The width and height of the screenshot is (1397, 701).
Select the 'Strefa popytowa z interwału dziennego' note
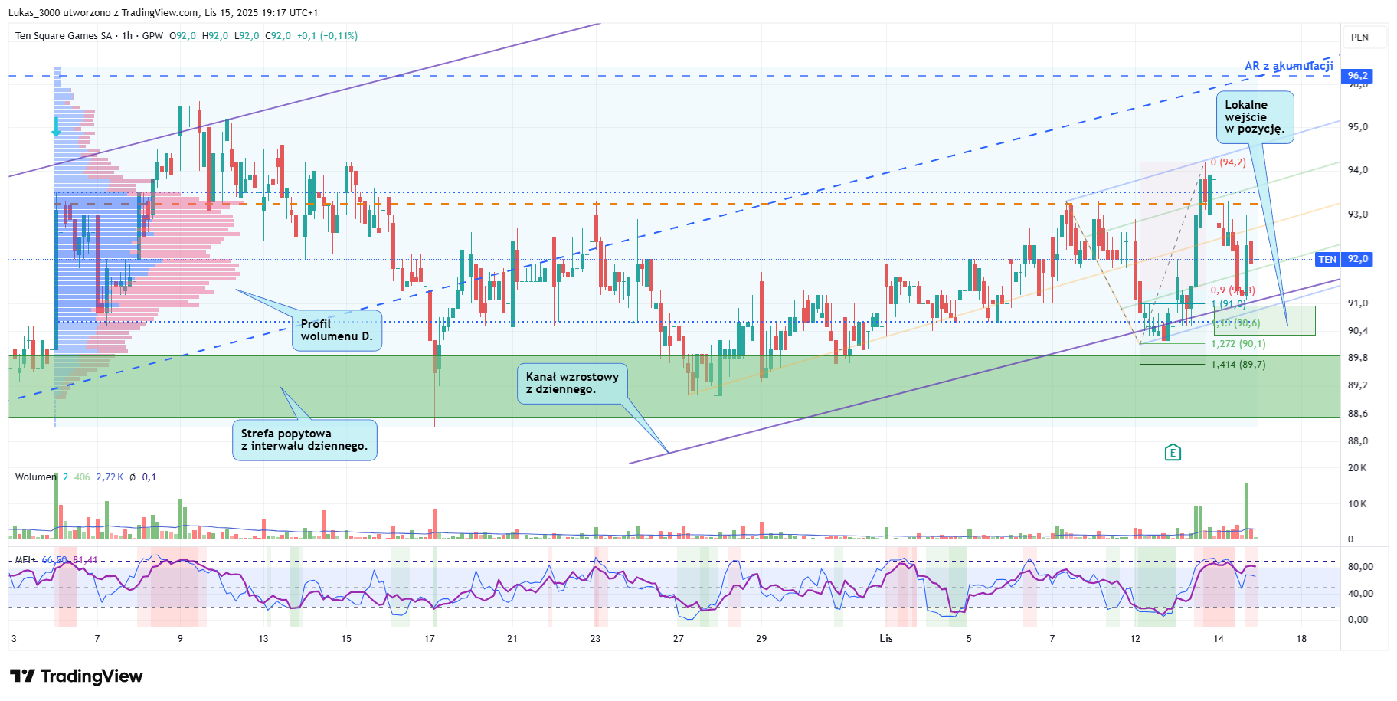304,440
